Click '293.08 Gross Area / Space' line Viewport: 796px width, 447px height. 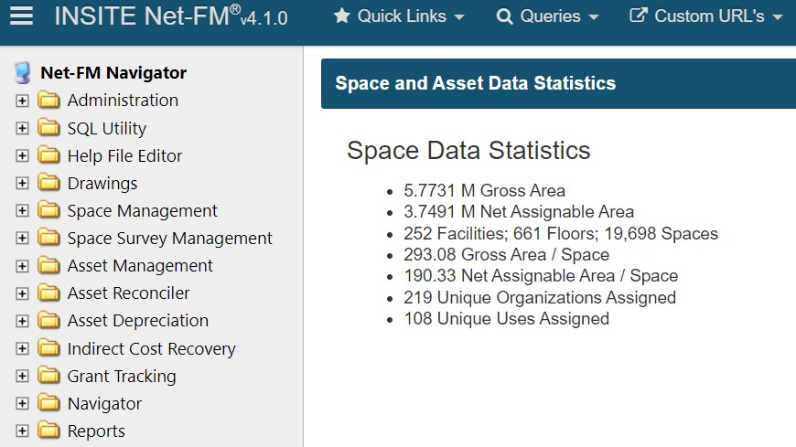click(507, 254)
